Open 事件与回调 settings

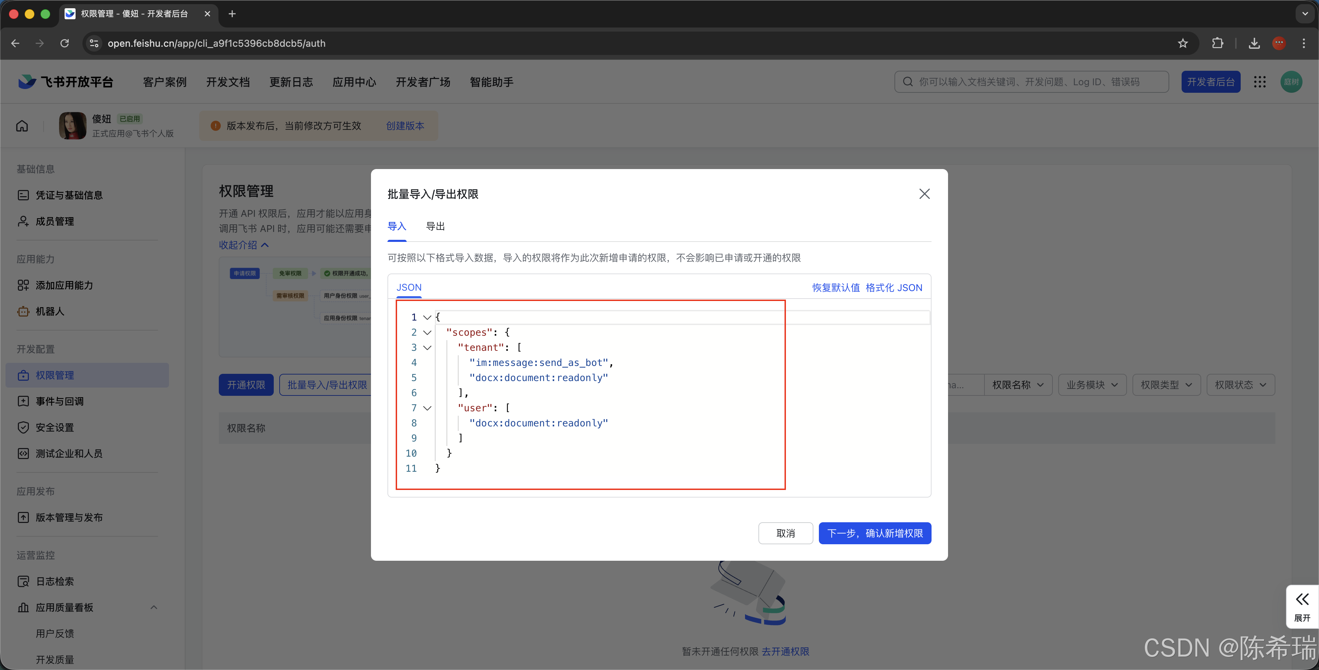coord(59,402)
